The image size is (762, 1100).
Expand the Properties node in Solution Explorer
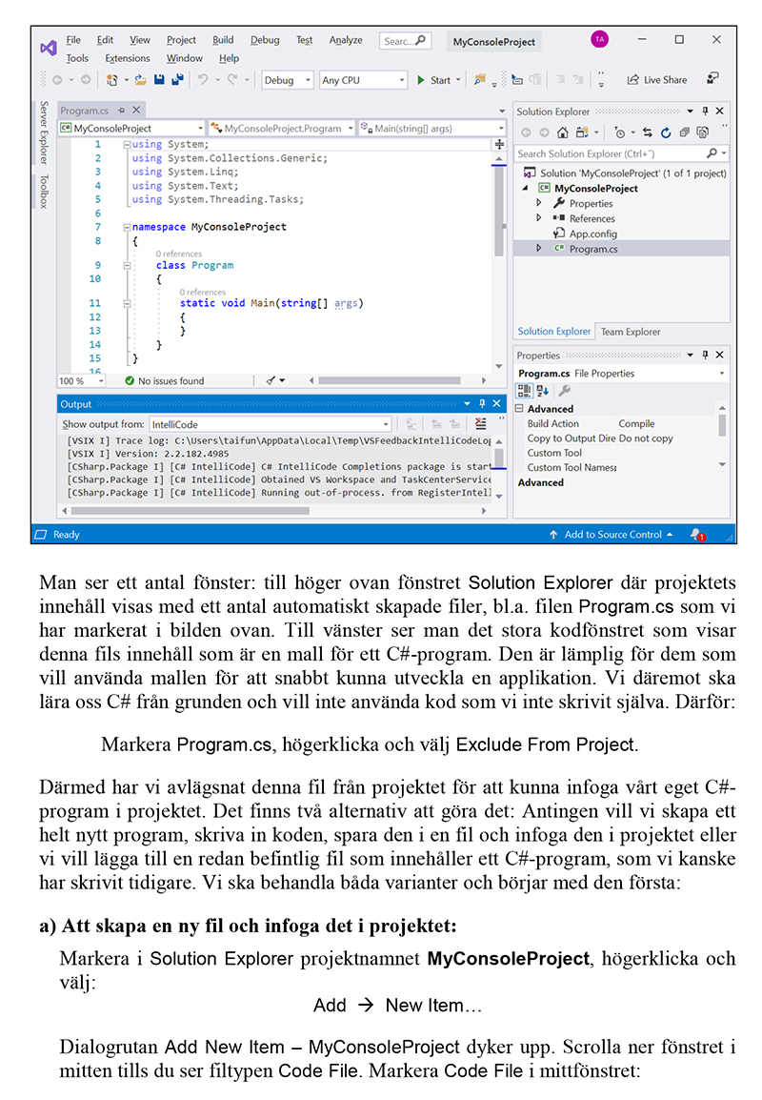[539, 203]
